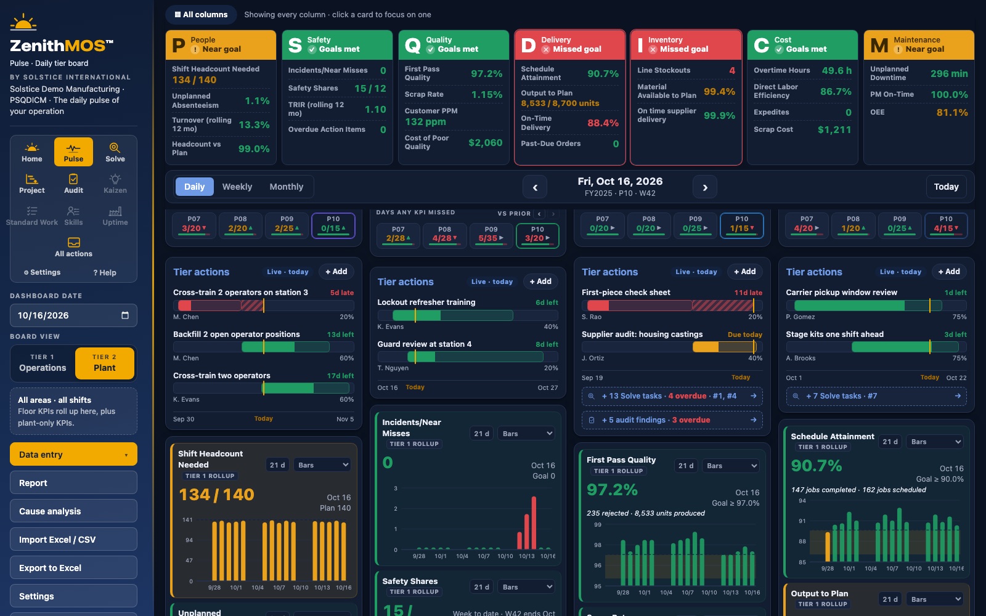The width and height of the screenshot is (986, 616).
Task: Select the Monthly period toggle
Action: pos(287,187)
